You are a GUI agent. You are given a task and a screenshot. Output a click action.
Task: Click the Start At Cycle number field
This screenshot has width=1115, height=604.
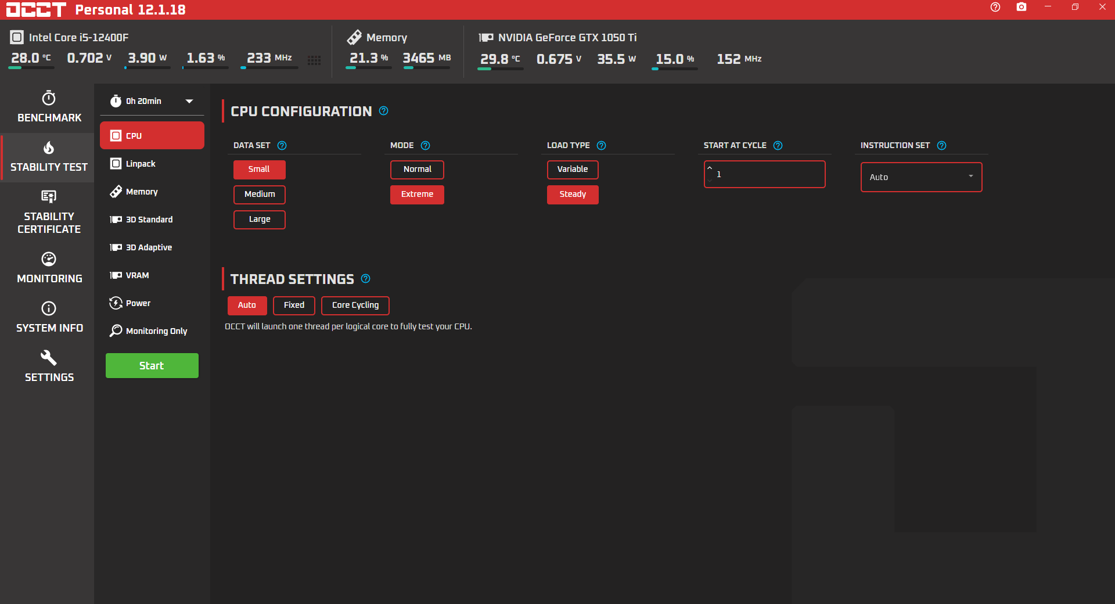(765, 174)
